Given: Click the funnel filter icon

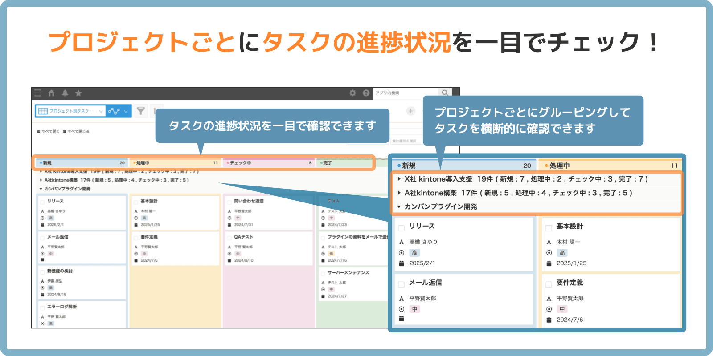Looking at the screenshot, I should [x=141, y=111].
